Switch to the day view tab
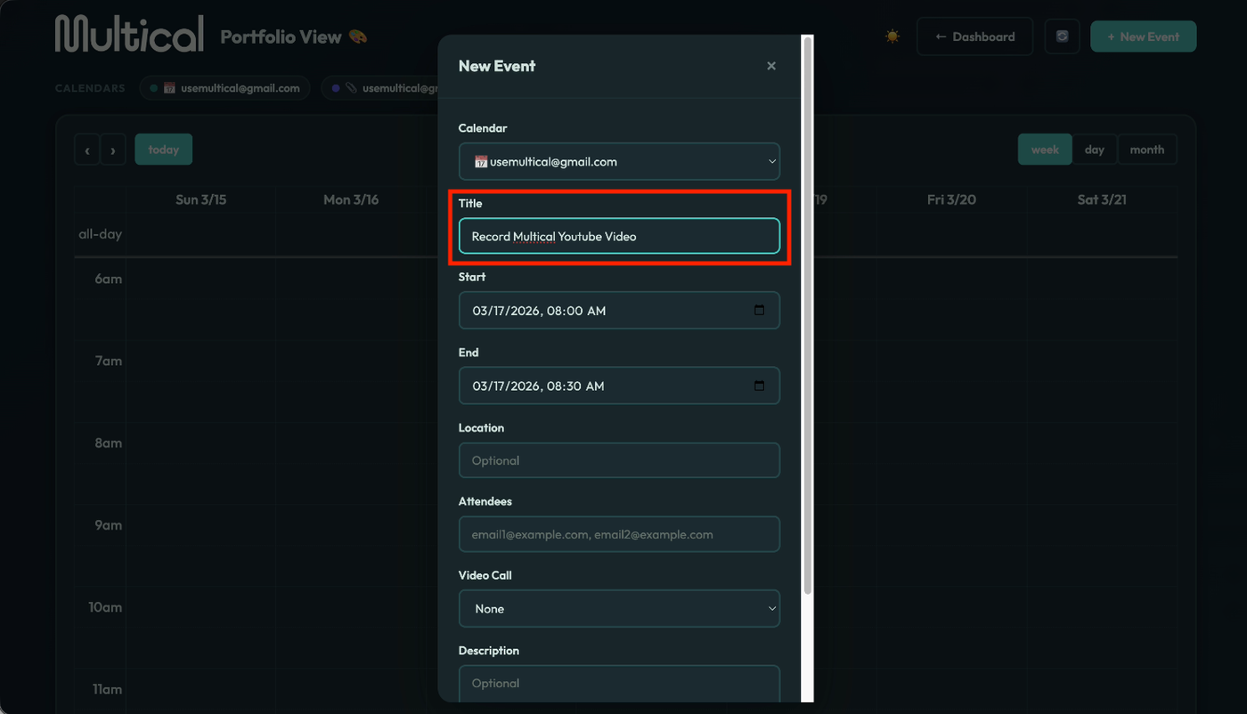 pyautogui.click(x=1095, y=150)
